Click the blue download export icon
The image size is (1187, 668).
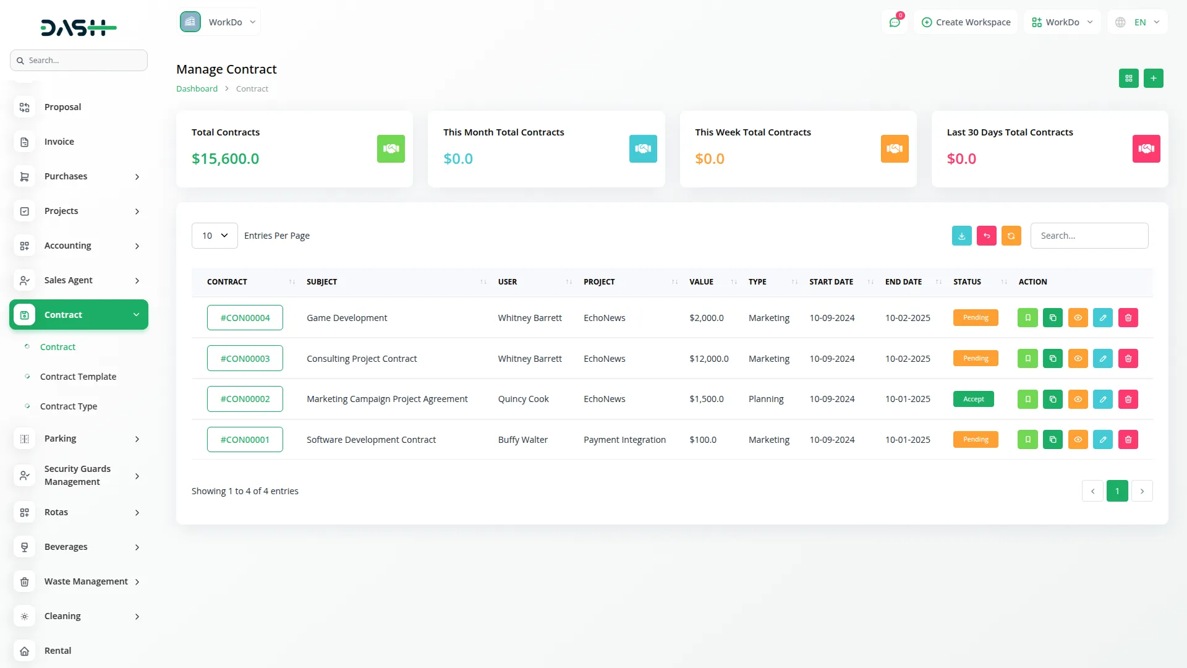point(961,236)
